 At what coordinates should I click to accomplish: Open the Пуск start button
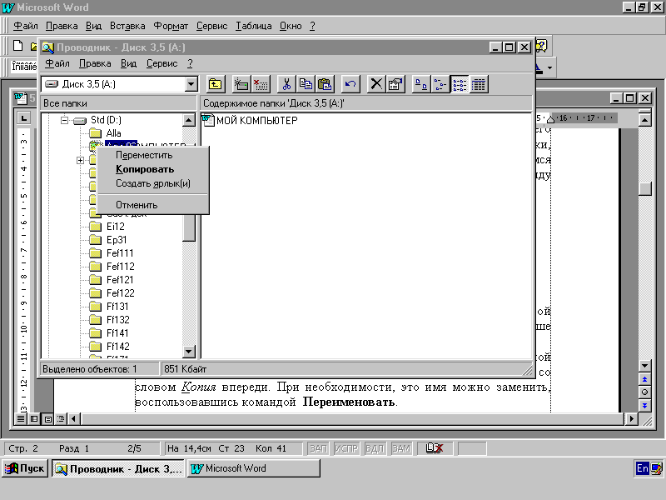[x=25, y=468]
